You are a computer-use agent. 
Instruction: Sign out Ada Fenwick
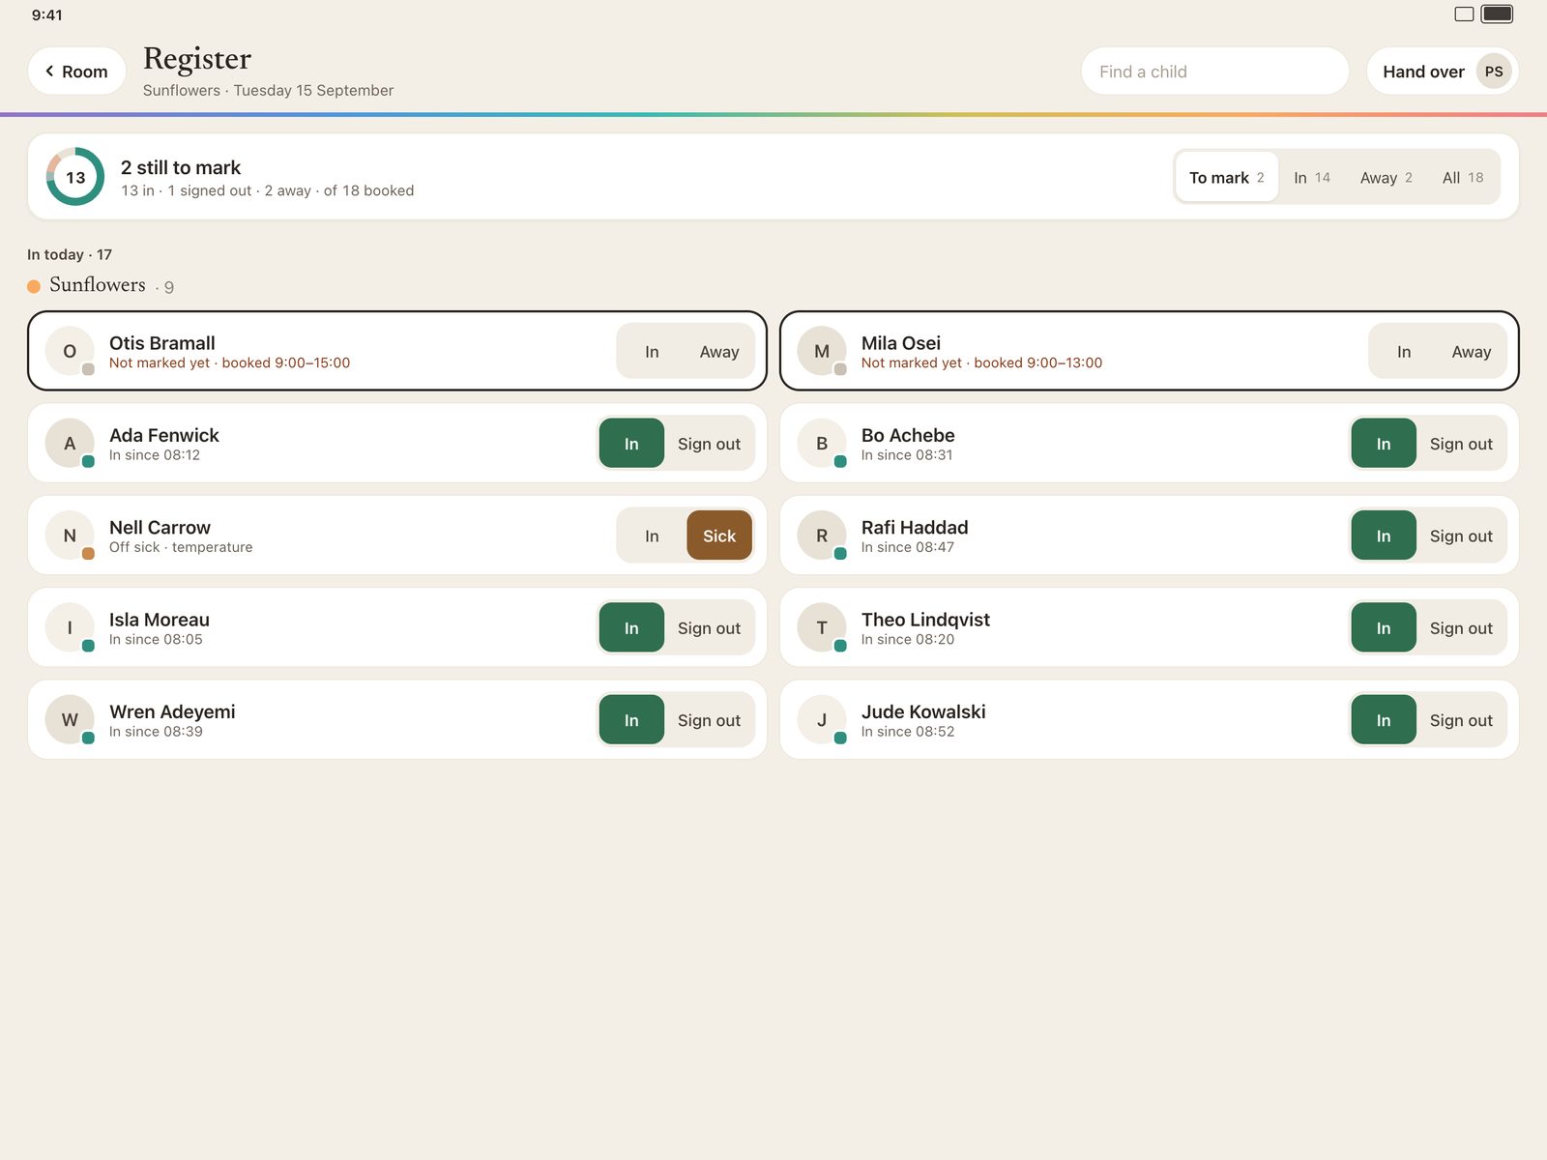click(x=709, y=444)
